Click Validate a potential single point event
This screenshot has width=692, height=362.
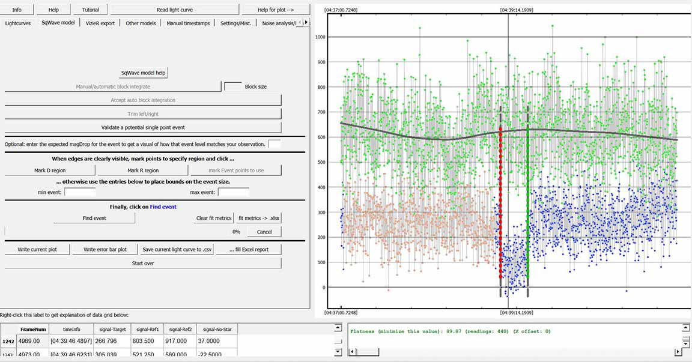(143, 127)
